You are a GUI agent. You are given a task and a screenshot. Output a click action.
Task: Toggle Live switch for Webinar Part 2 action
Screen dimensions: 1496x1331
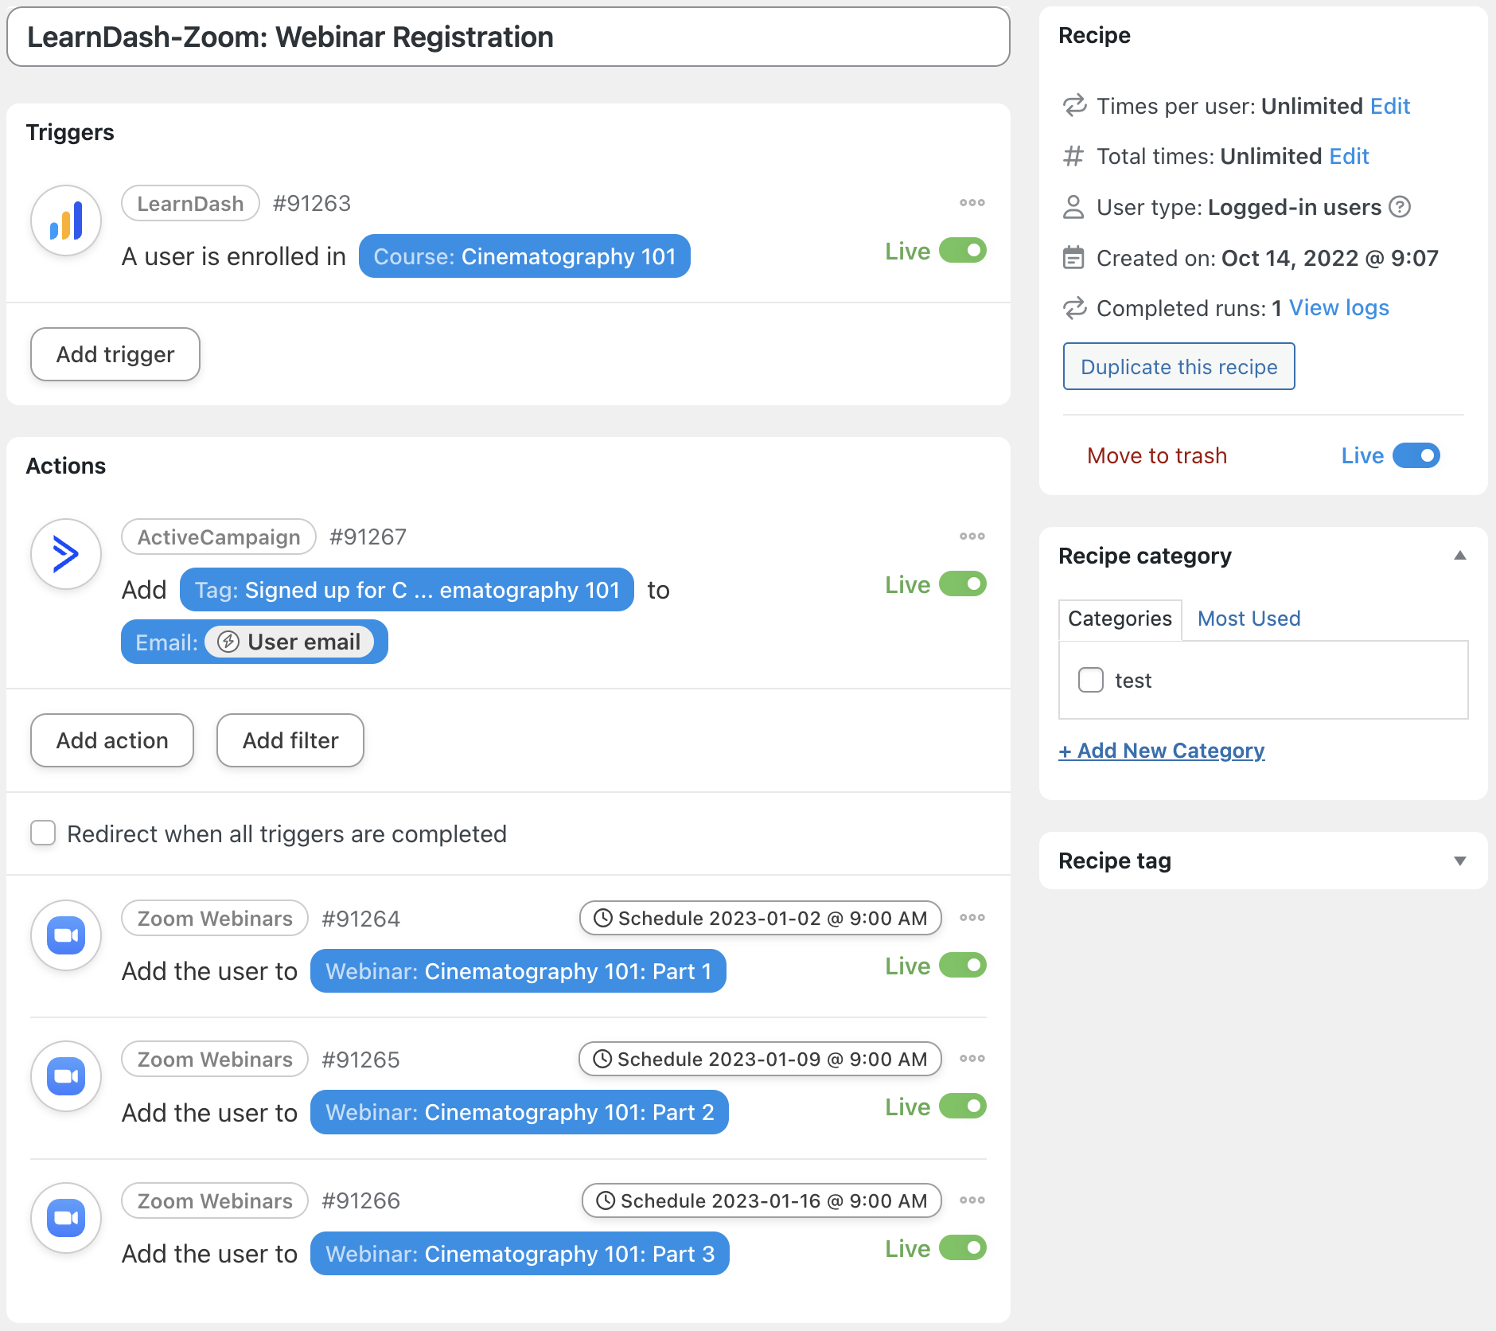963,1107
